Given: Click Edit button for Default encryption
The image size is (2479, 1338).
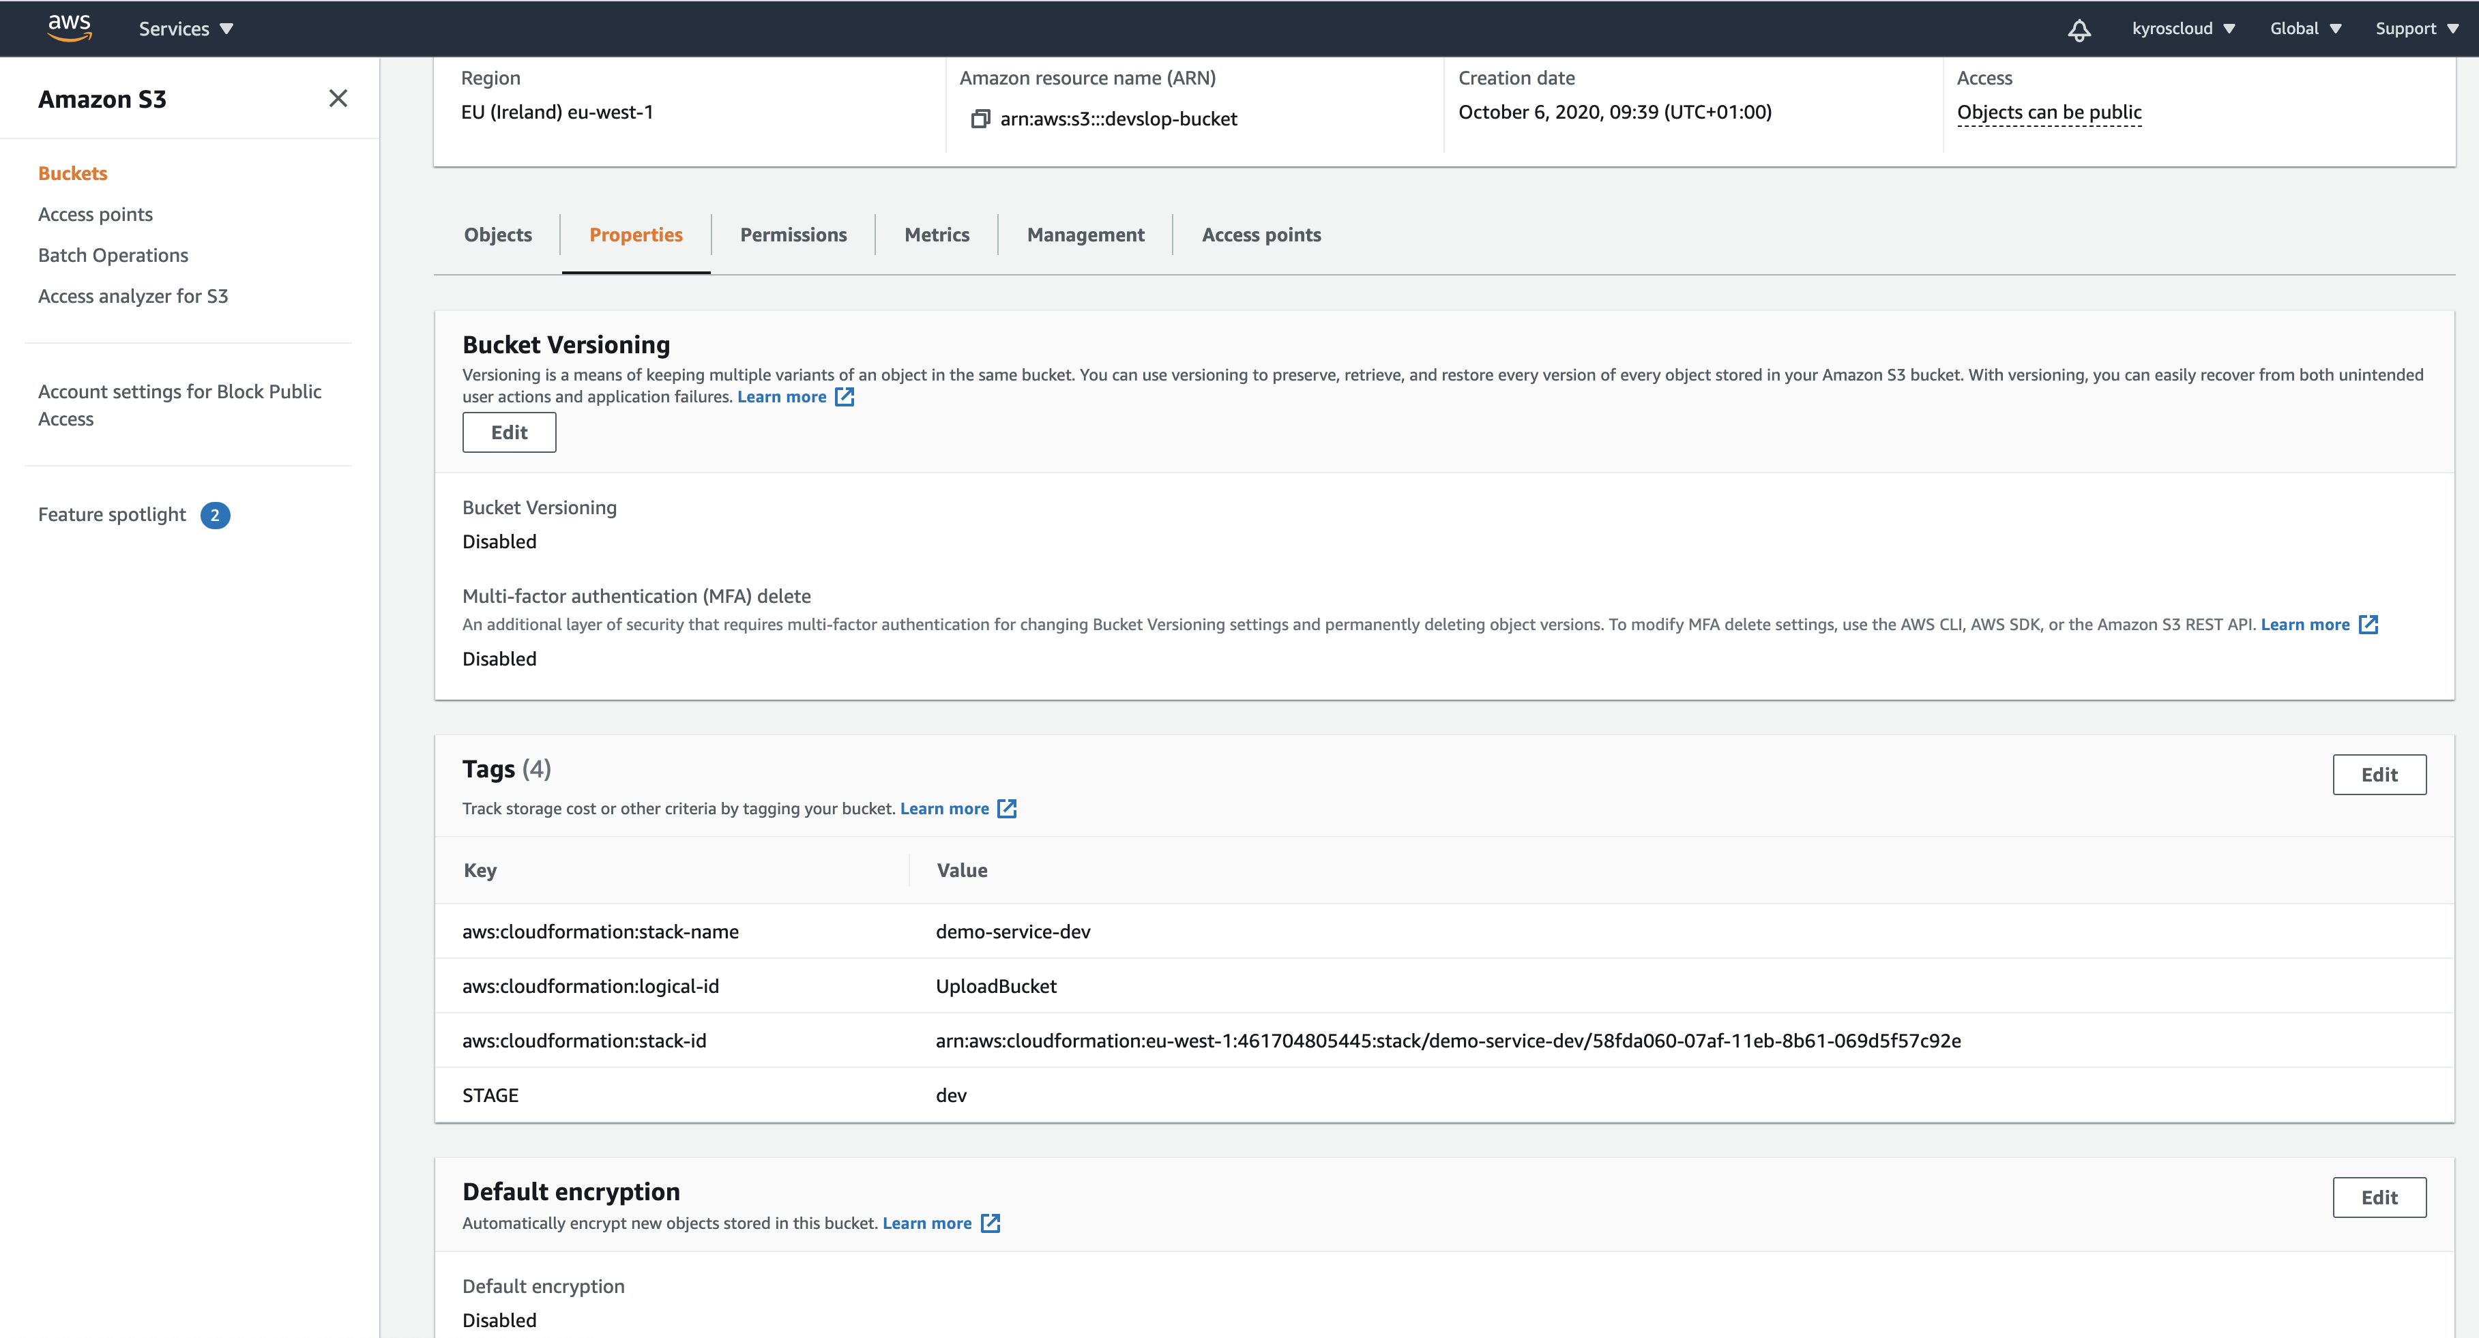Looking at the screenshot, I should point(2379,1197).
